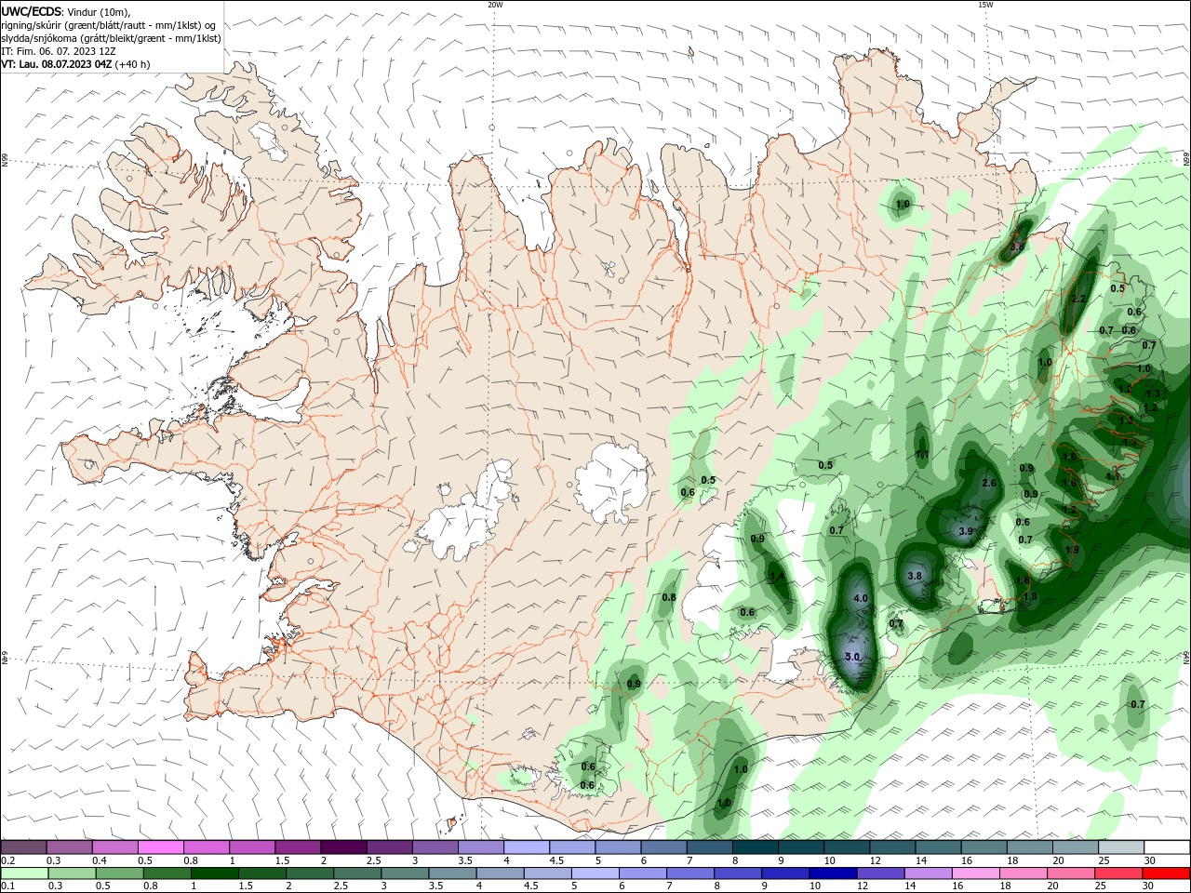Click the lavender swatch labeled 14 in rain legend
The width and height of the screenshot is (1191, 893).
click(927, 873)
